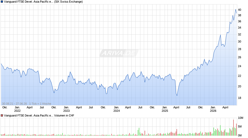This screenshot has width=248, height=138.
Task: Click the date range '30.08.21 - 27.06.26'
Action: (x=15, y=104)
